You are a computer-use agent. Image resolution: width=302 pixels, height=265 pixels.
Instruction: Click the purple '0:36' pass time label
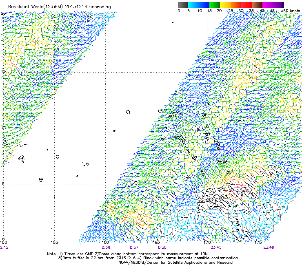(106, 247)
